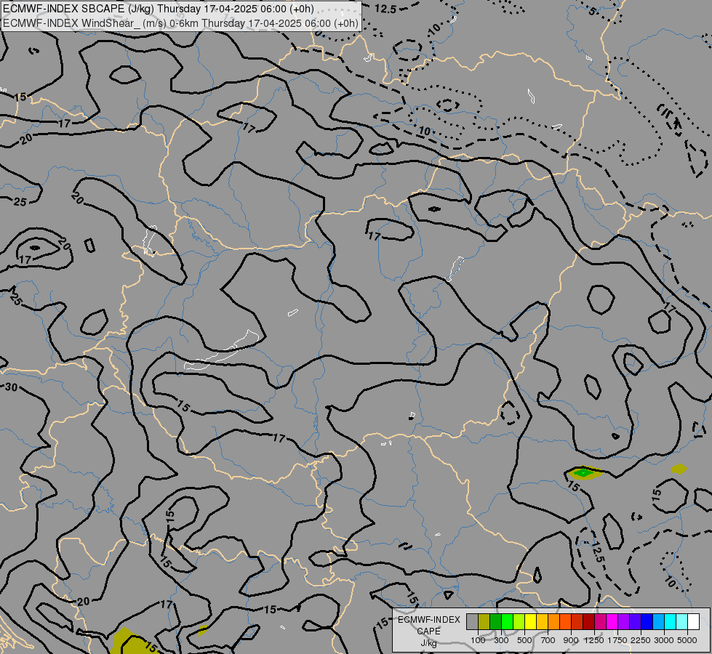This screenshot has width=712, height=654.
Task: Click the legend value 1750
Action: [617, 640]
